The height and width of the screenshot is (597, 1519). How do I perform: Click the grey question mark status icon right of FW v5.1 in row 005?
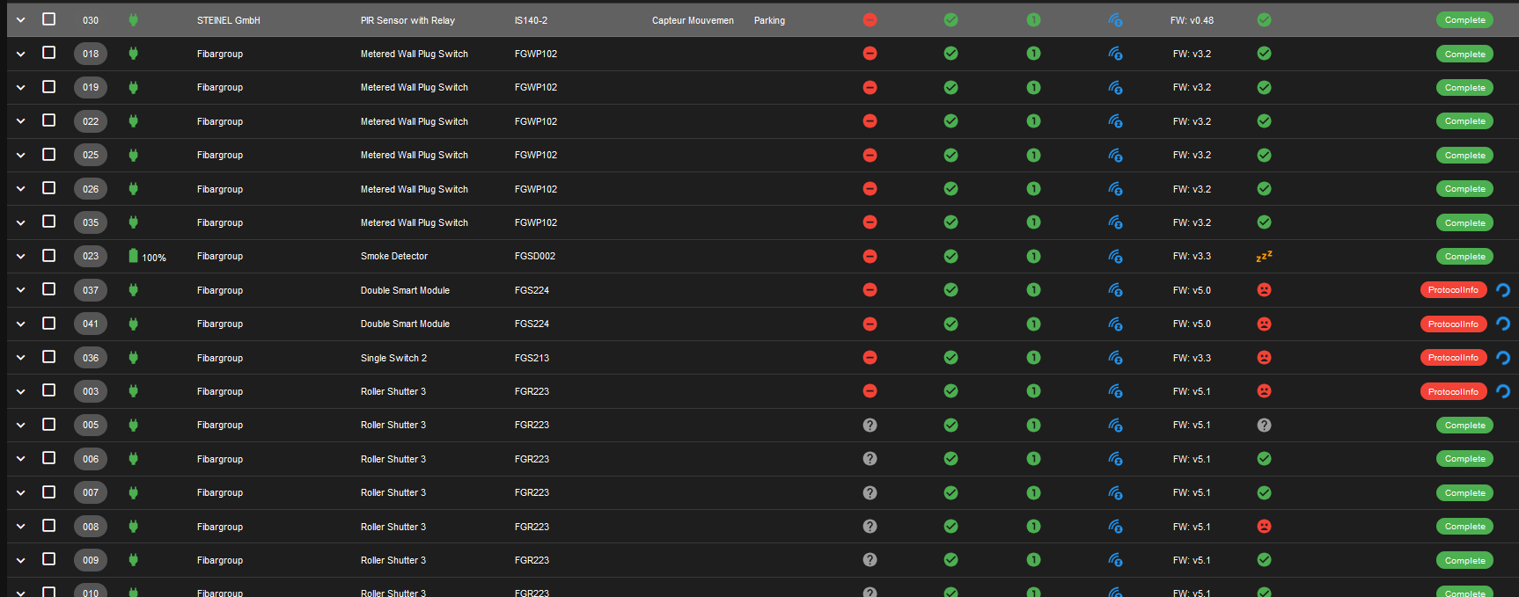point(1264,425)
